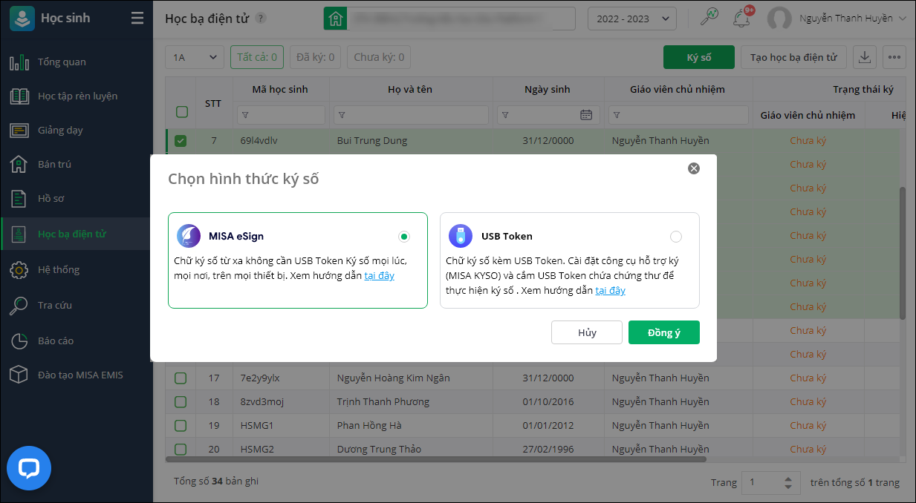This screenshot has width=916, height=503.
Task: Click the Đồng ý button
Action: pos(664,332)
